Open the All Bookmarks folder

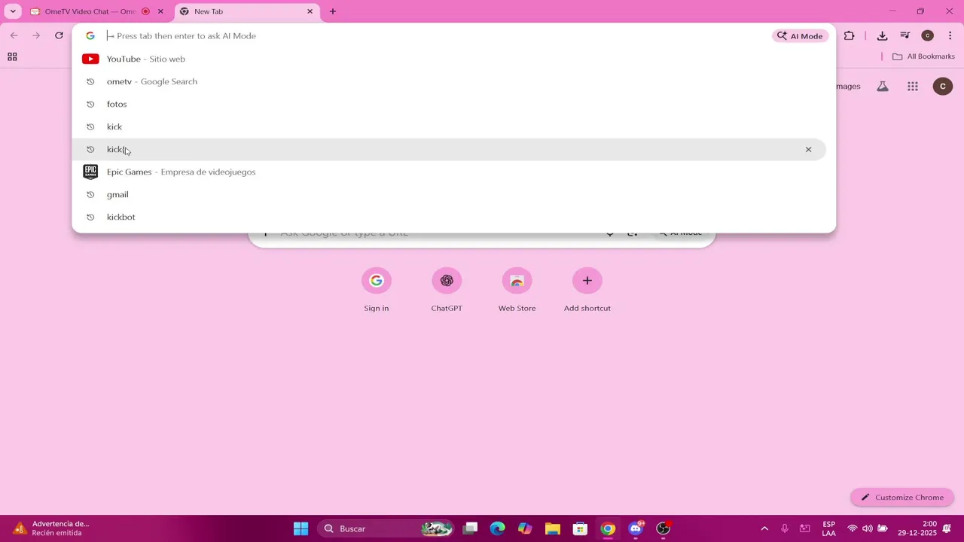[923, 56]
